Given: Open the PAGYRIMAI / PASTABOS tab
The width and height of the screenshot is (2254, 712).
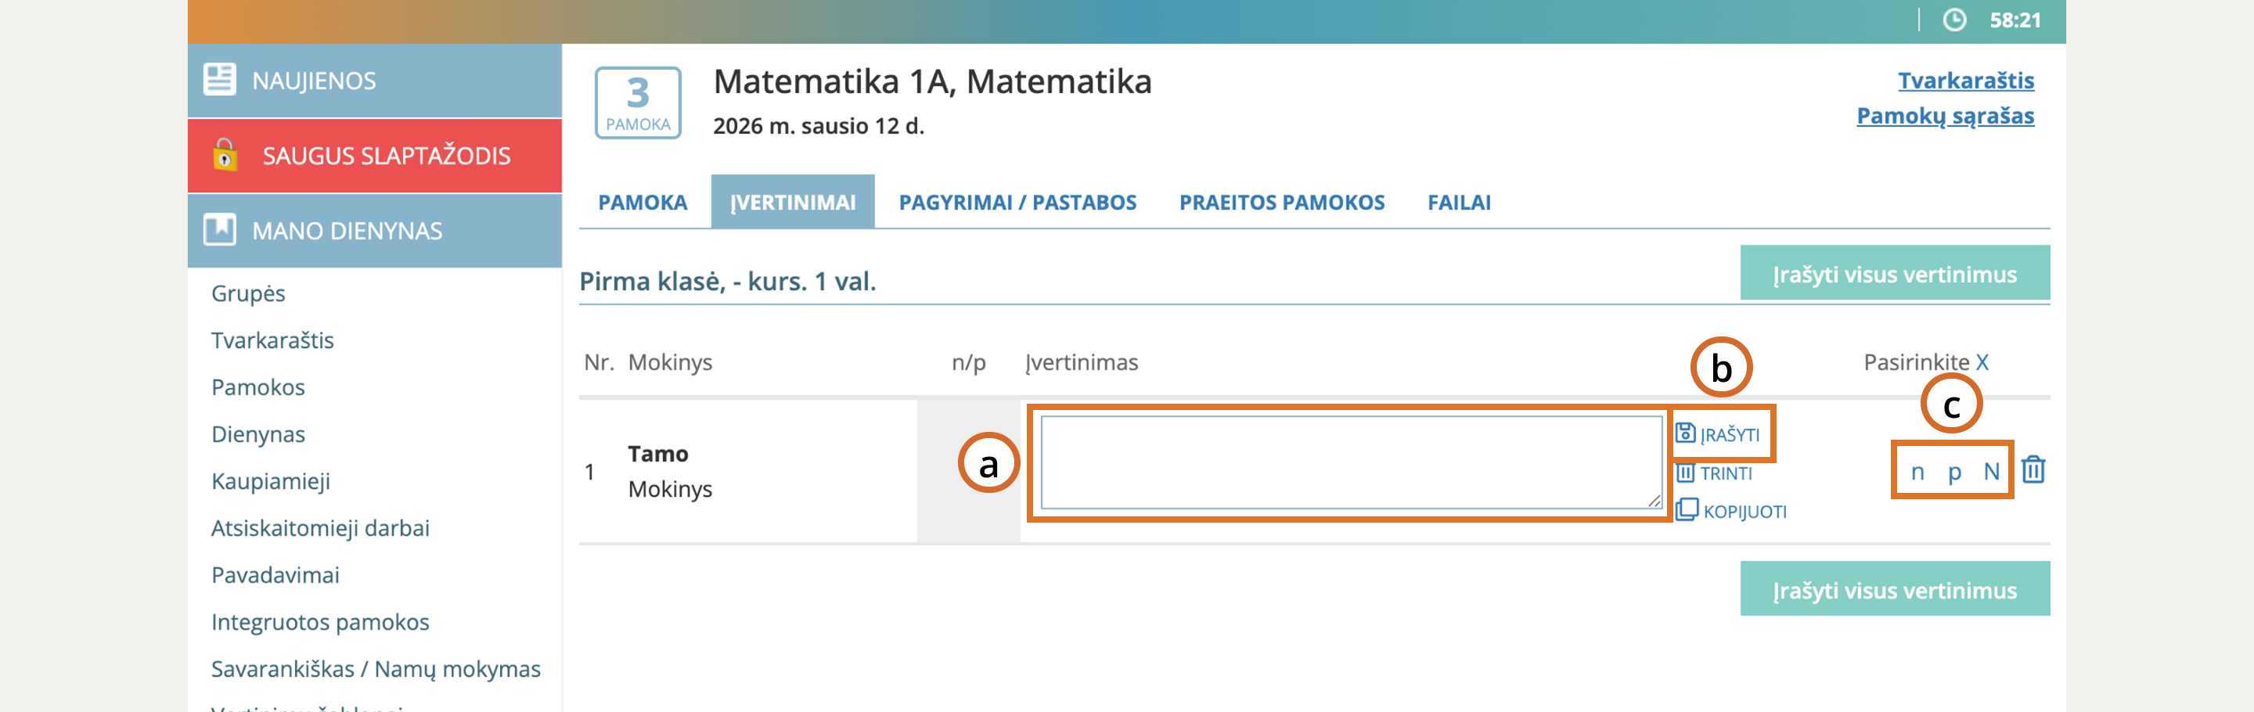Looking at the screenshot, I should click(x=1017, y=202).
